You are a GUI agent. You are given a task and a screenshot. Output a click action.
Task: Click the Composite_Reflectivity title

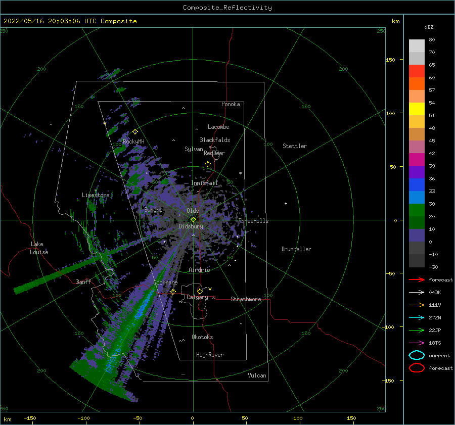pos(227,8)
